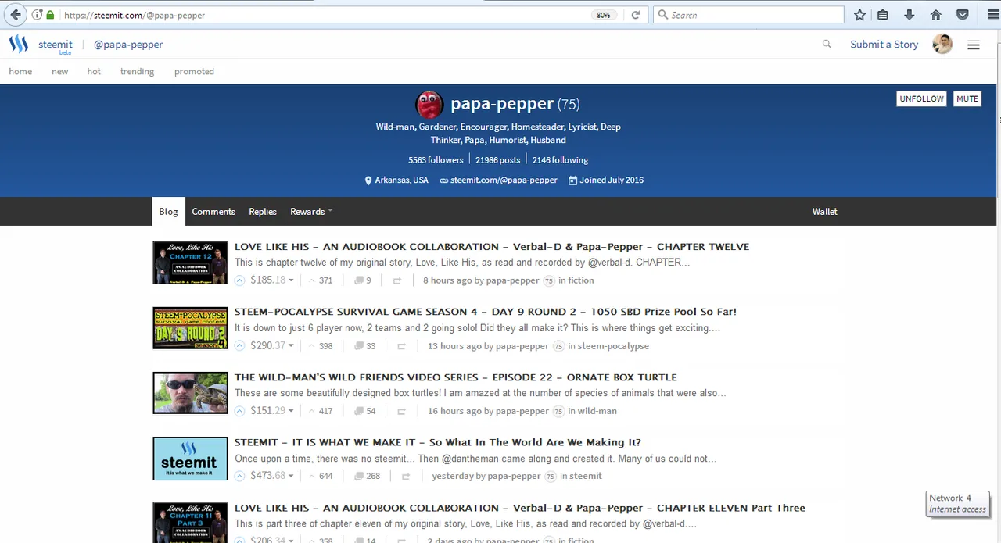Open the browser's main menu icon
The height and width of the screenshot is (543, 1001).
pos(992,15)
